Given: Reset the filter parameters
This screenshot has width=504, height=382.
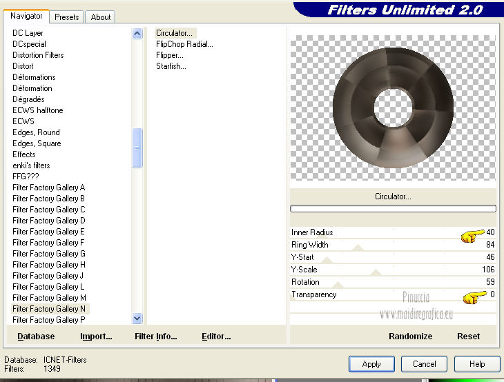Looking at the screenshot, I should click(468, 336).
